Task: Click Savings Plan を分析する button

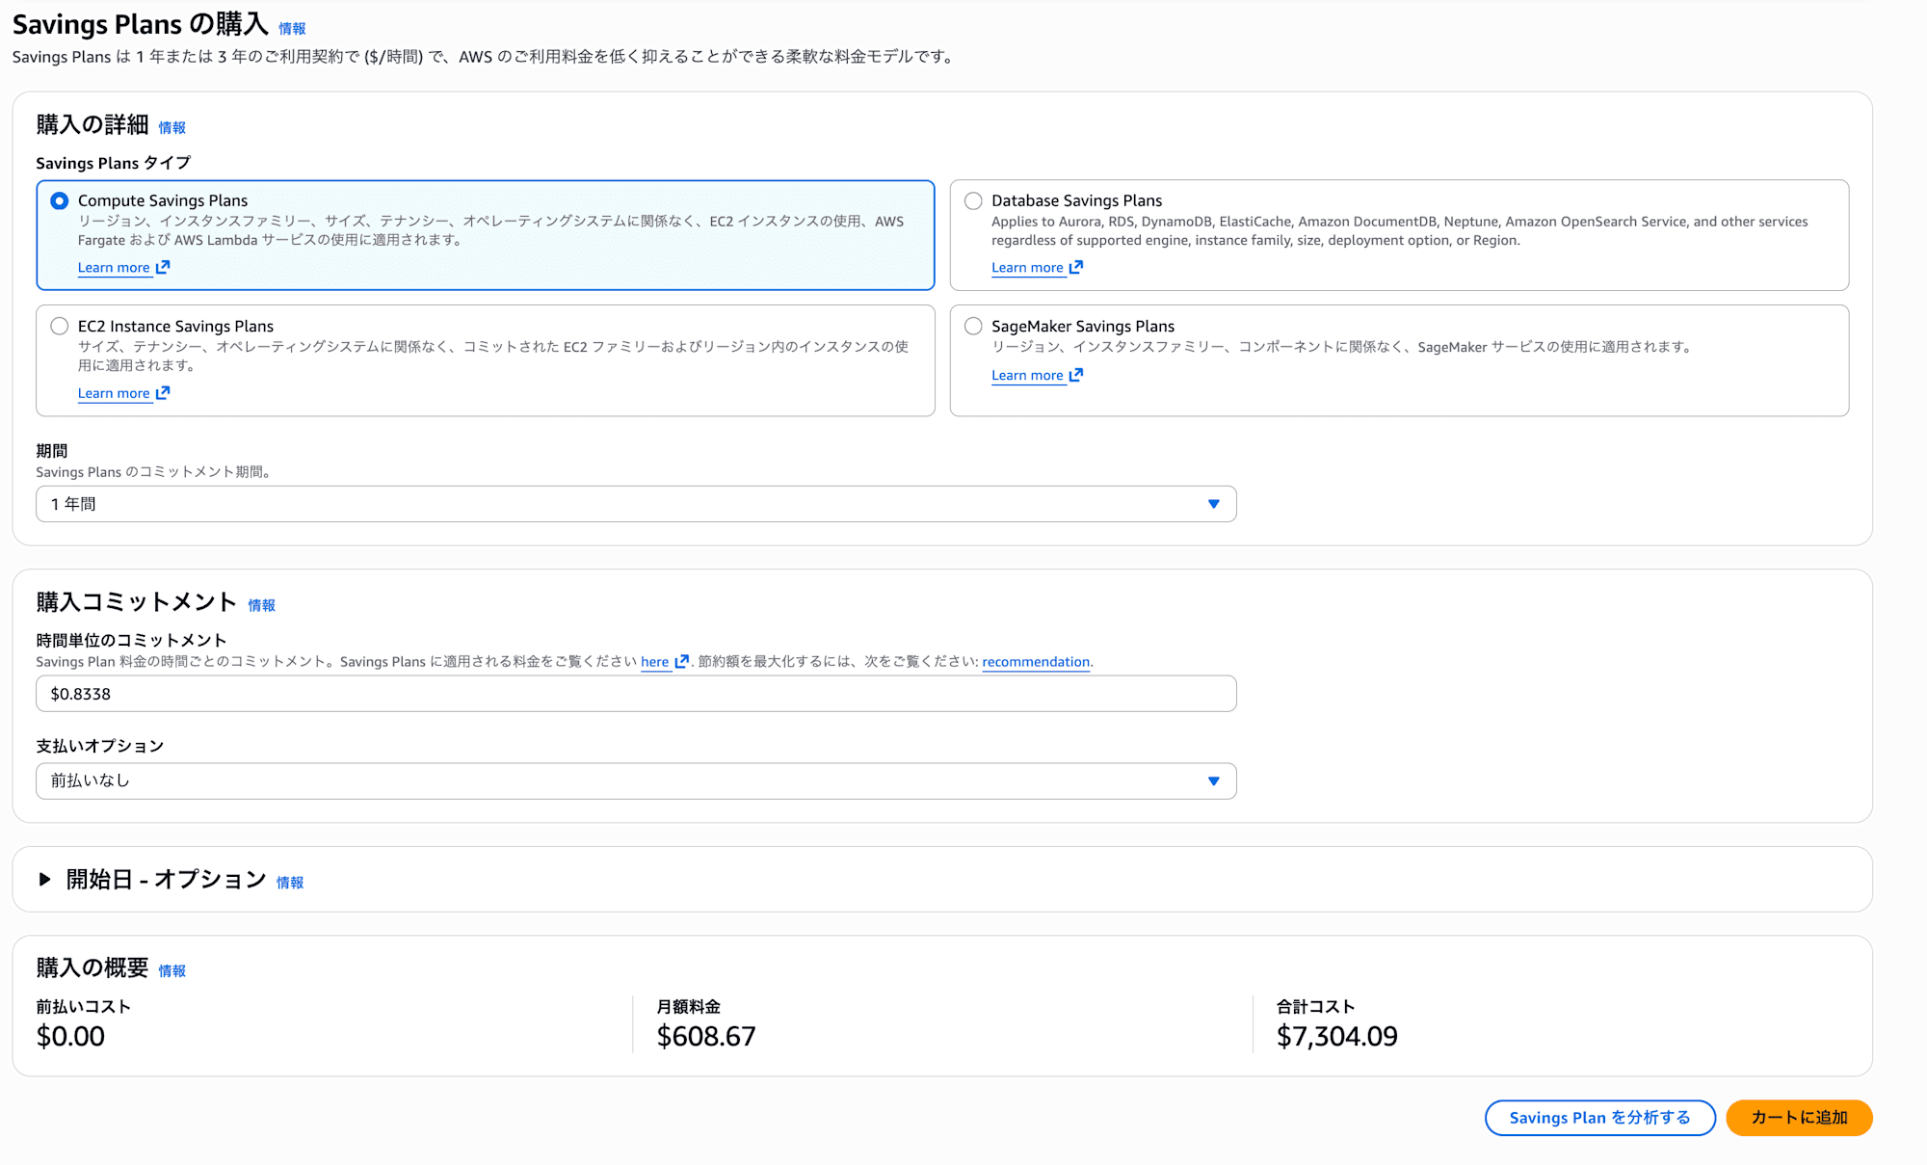Action: (1599, 1118)
